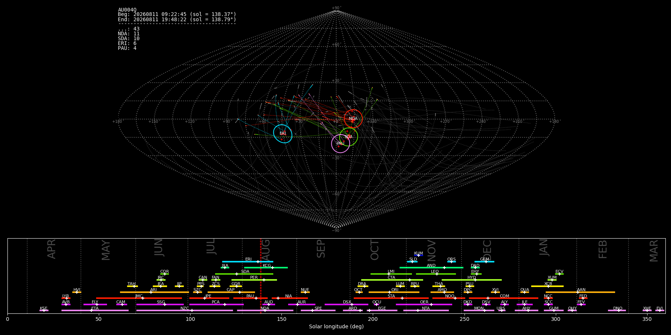Click the 150 tick label on longitude axis
The width and height of the screenshot is (671, 335).
coord(281,319)
